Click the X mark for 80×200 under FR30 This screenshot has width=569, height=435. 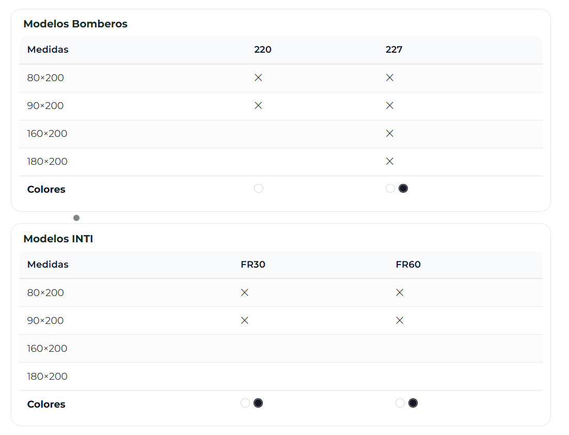coord(245,292)
